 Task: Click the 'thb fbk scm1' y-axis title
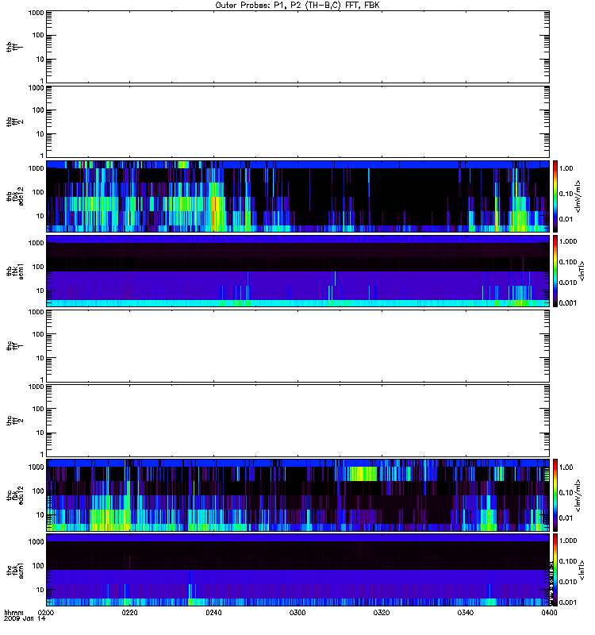[14, 271]
